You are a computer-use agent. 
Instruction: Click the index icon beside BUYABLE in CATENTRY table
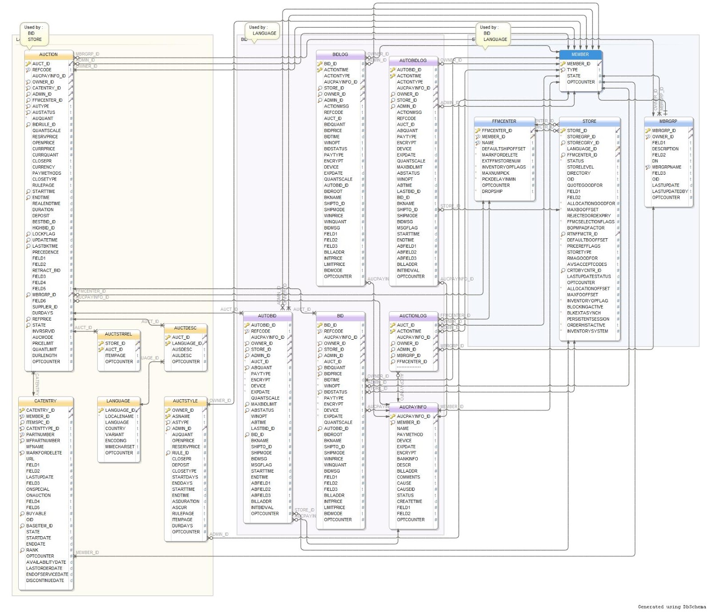tap(22, 514)
